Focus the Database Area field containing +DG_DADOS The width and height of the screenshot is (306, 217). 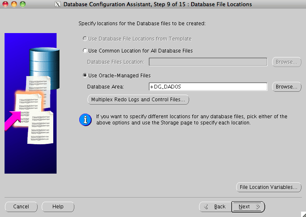point(208,87)
